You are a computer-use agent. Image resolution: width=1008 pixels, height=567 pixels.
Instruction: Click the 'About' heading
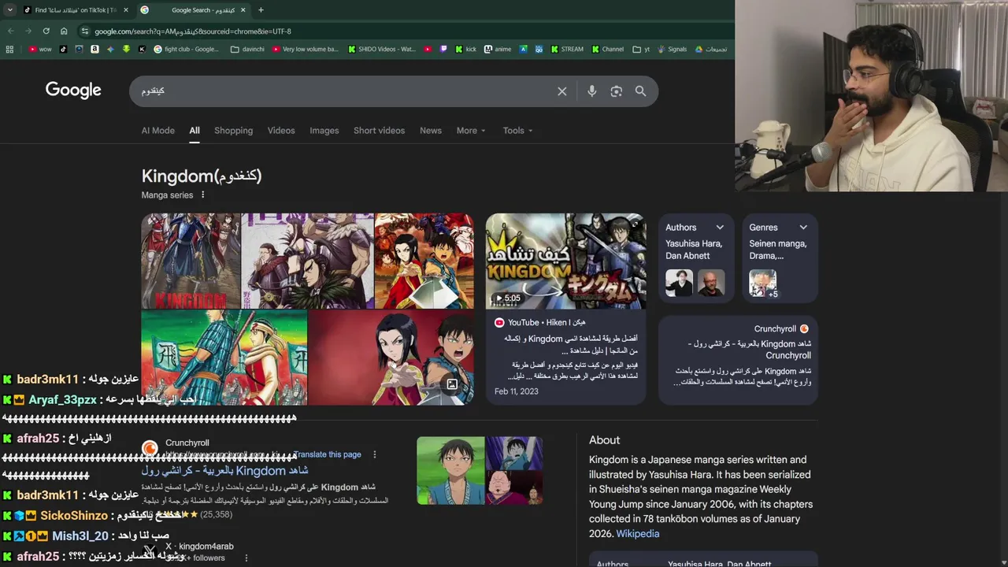point(604,440)
